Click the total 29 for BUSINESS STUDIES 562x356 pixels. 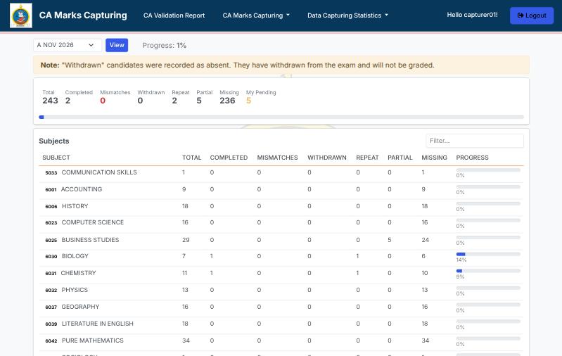click(186, 240)
